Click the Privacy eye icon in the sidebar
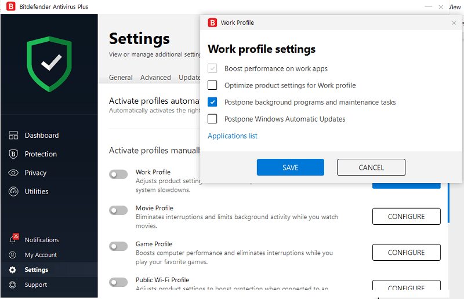This screenshot has width=464, height=299. pyautogui.click(x=13, y=173)
